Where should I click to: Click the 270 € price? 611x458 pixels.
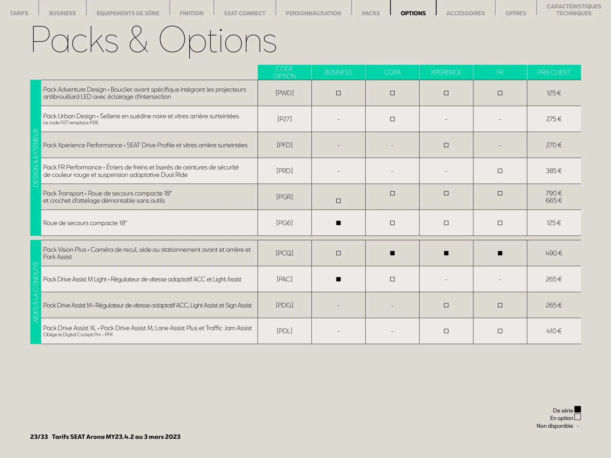554,145
